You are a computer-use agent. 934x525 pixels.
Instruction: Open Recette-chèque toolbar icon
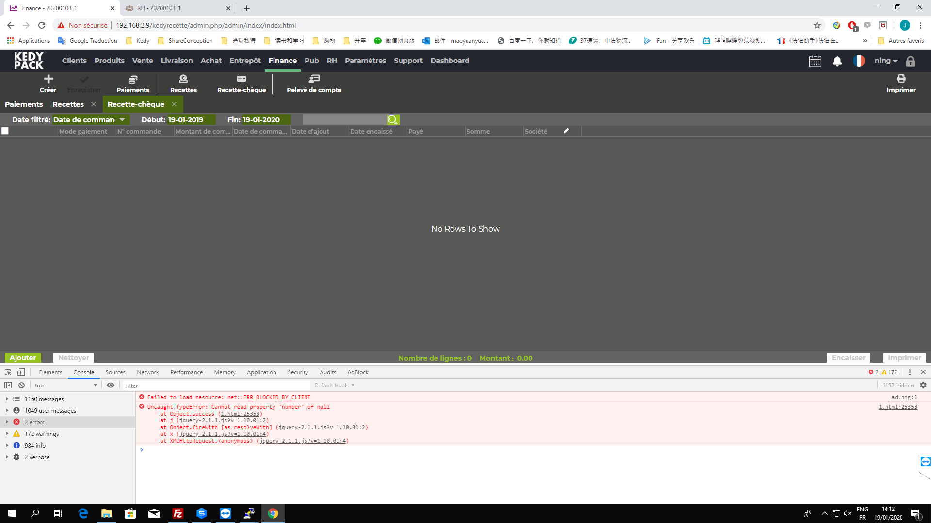[242, 79]
